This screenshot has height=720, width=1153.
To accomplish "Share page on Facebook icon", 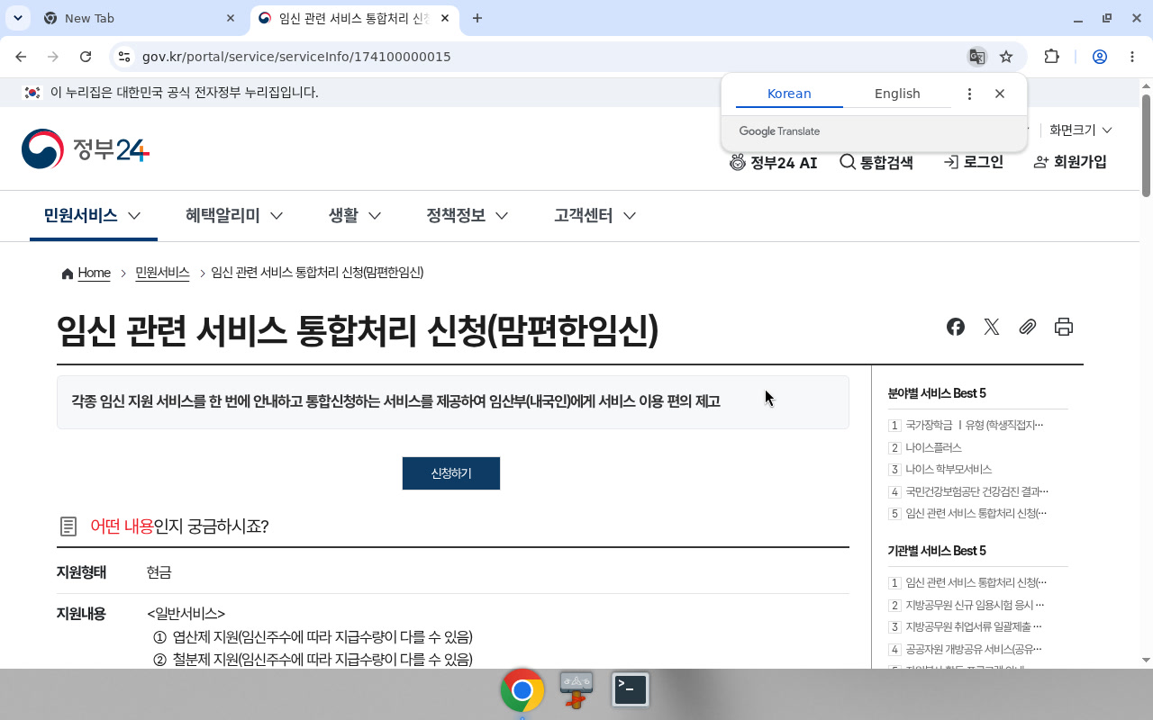I will pyautogui.click(x=956, y=327).
